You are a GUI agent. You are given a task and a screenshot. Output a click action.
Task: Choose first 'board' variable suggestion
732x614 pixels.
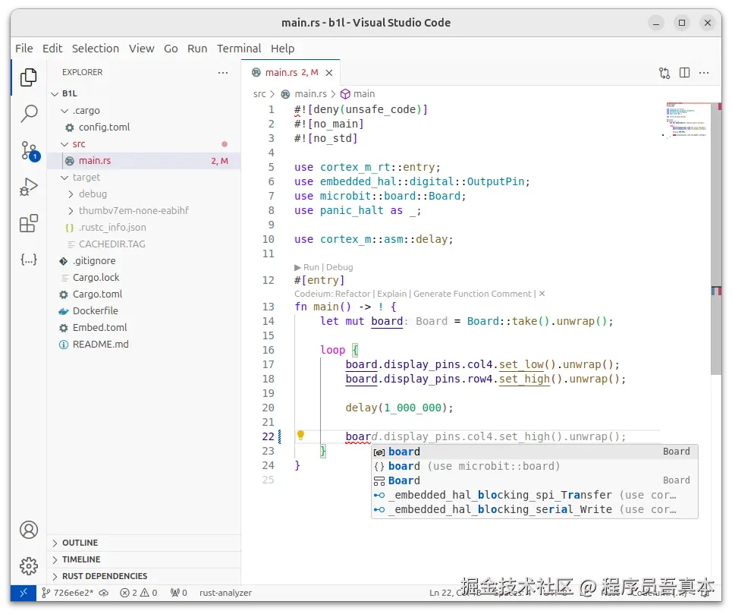point(535,452)
